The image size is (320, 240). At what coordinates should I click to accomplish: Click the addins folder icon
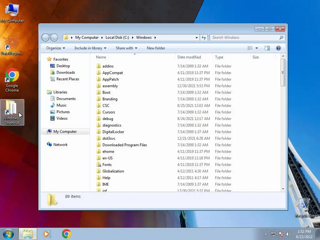tap(99, 66)
